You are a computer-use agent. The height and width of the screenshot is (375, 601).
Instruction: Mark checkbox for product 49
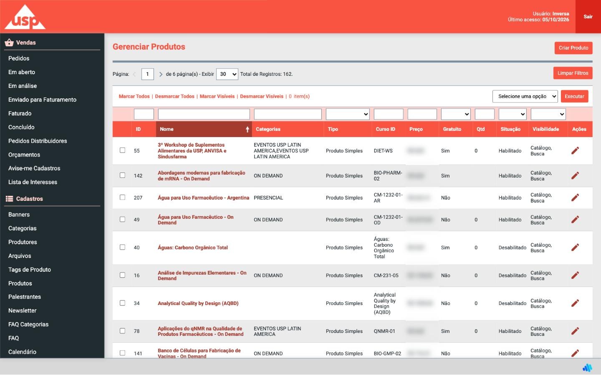click(122, 219)
